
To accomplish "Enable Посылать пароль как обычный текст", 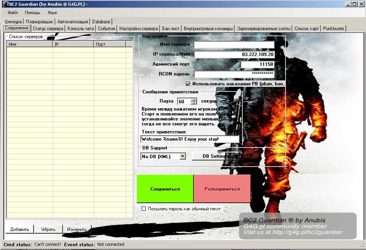I will click(144, 209).
